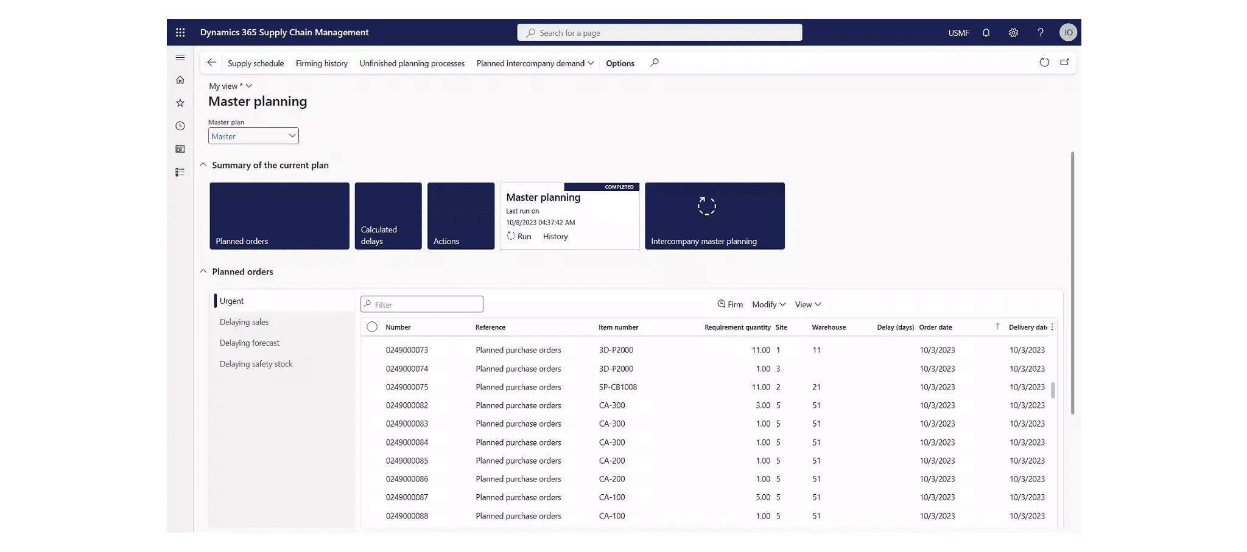Click the grid vertical scrollbar
This screenshot has height=552, width=1247.
1053,390
